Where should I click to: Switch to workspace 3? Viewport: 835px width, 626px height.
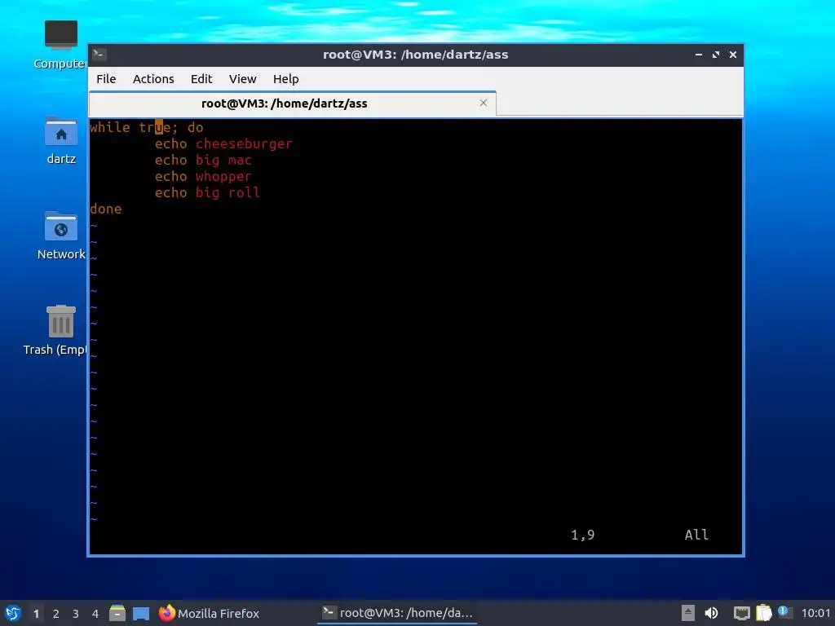pos(76,614)
